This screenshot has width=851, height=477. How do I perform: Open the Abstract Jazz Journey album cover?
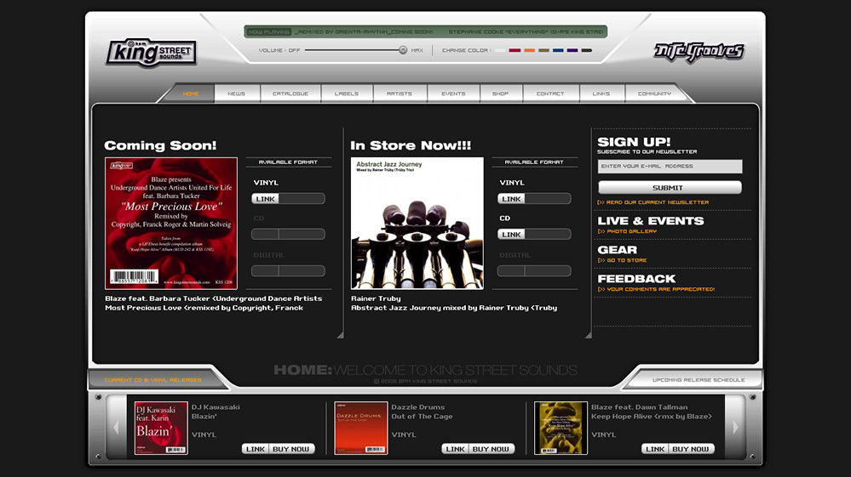pyautogui.click(x=417, y=223)
